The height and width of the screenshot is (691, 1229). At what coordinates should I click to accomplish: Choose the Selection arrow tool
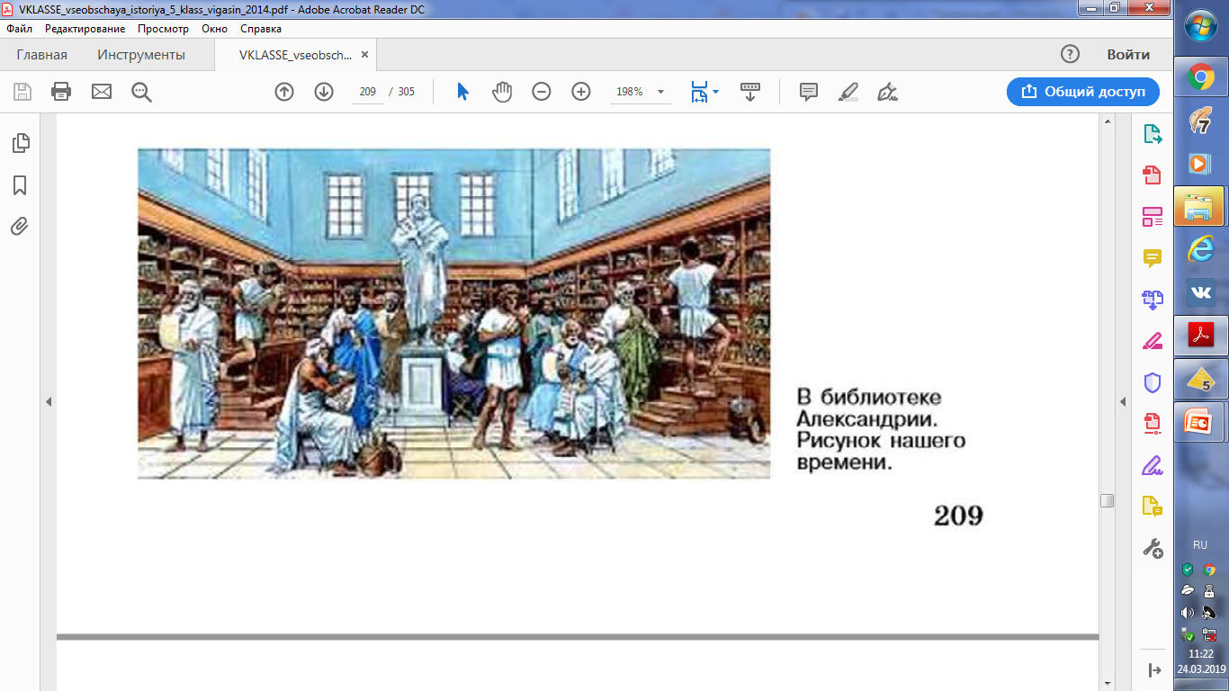pos(462,91)
